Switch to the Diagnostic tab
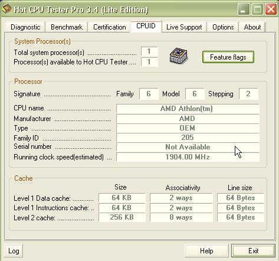 point(25,27)
